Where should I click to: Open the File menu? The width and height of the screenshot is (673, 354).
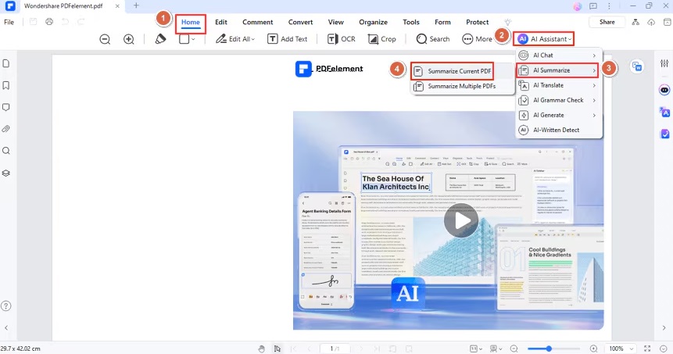click(9, 22)
